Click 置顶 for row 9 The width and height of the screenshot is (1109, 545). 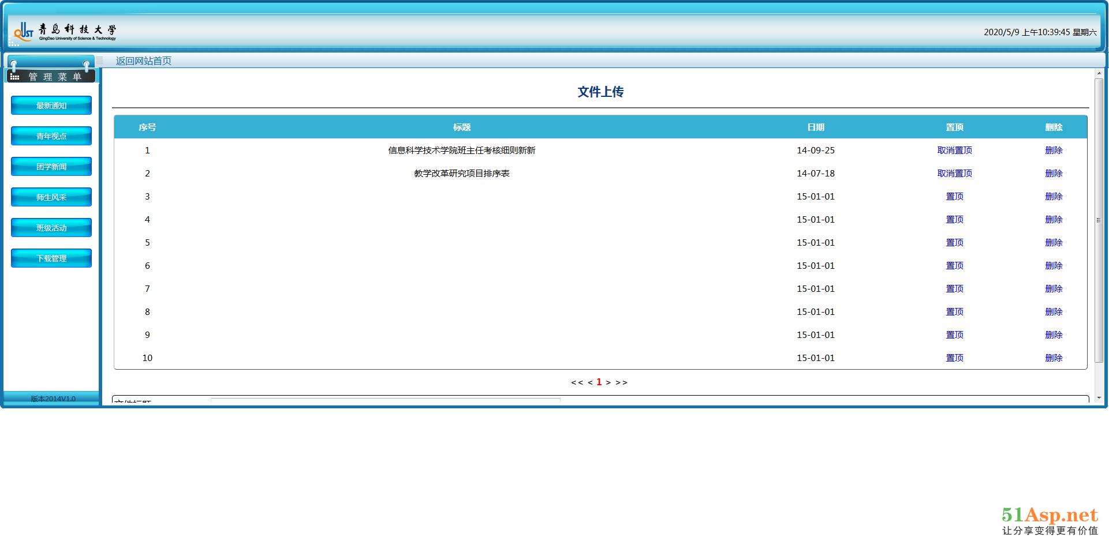(954, 334)
